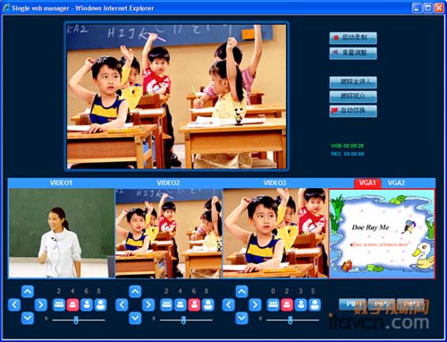Pan VIDEO1 camera up with arrow
Screen dimensions: 447x342
(28, 292)
